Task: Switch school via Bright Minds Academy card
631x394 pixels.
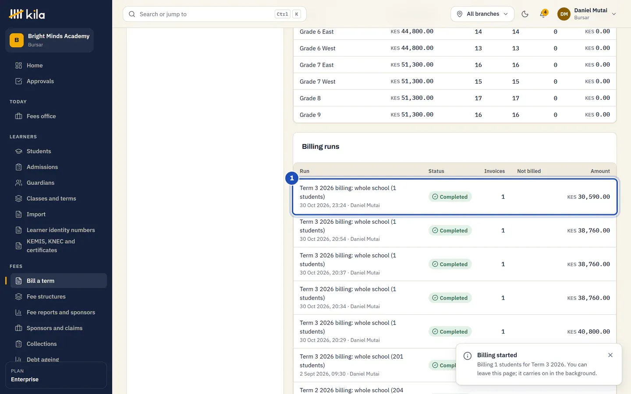Action: [50, 40]
